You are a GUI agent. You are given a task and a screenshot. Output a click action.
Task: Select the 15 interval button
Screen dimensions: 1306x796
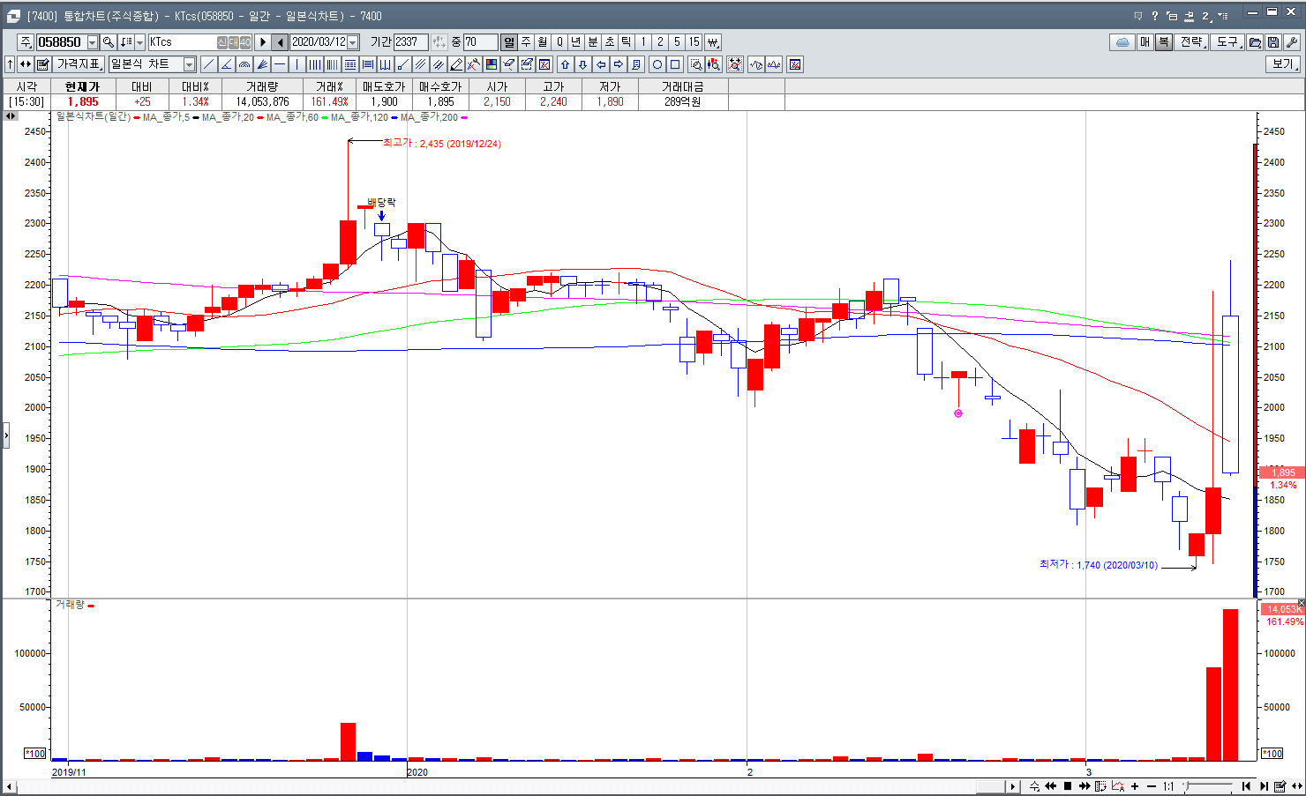point(694,41)
